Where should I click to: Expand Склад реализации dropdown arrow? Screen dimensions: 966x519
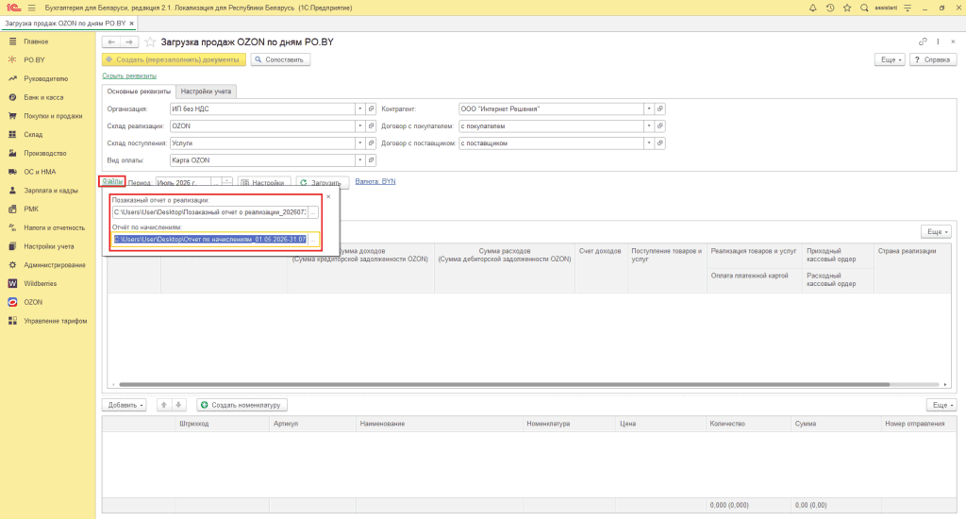(359, 126)
